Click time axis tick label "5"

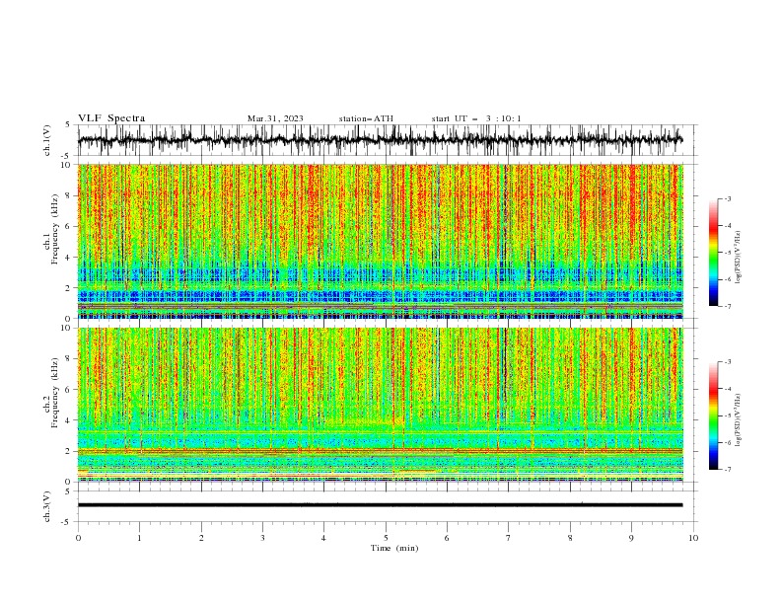[x=386, y=538]
